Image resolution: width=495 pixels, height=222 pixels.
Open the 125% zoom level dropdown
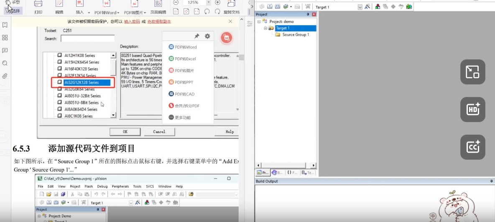pos(208,3)
